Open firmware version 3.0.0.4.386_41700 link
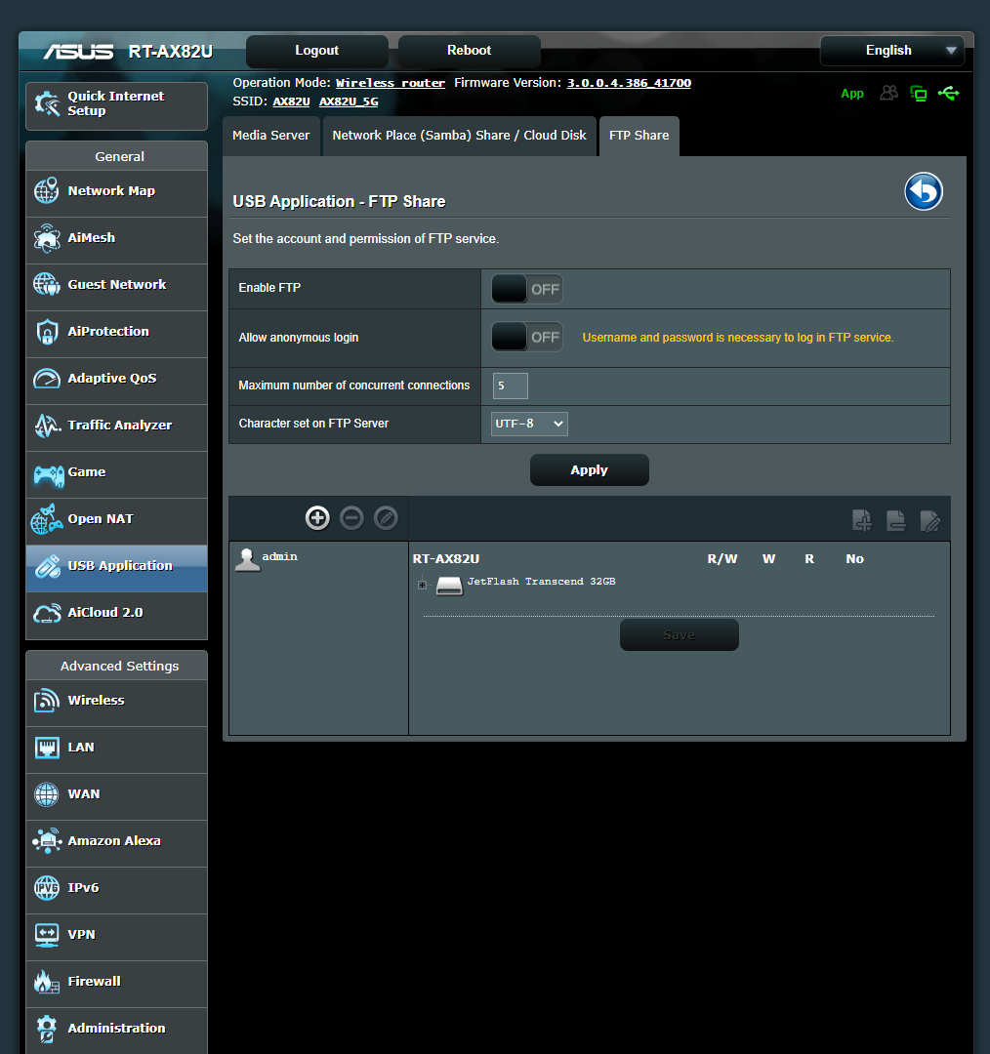This screenshot has width=990, height=1054. coord(629,83)
